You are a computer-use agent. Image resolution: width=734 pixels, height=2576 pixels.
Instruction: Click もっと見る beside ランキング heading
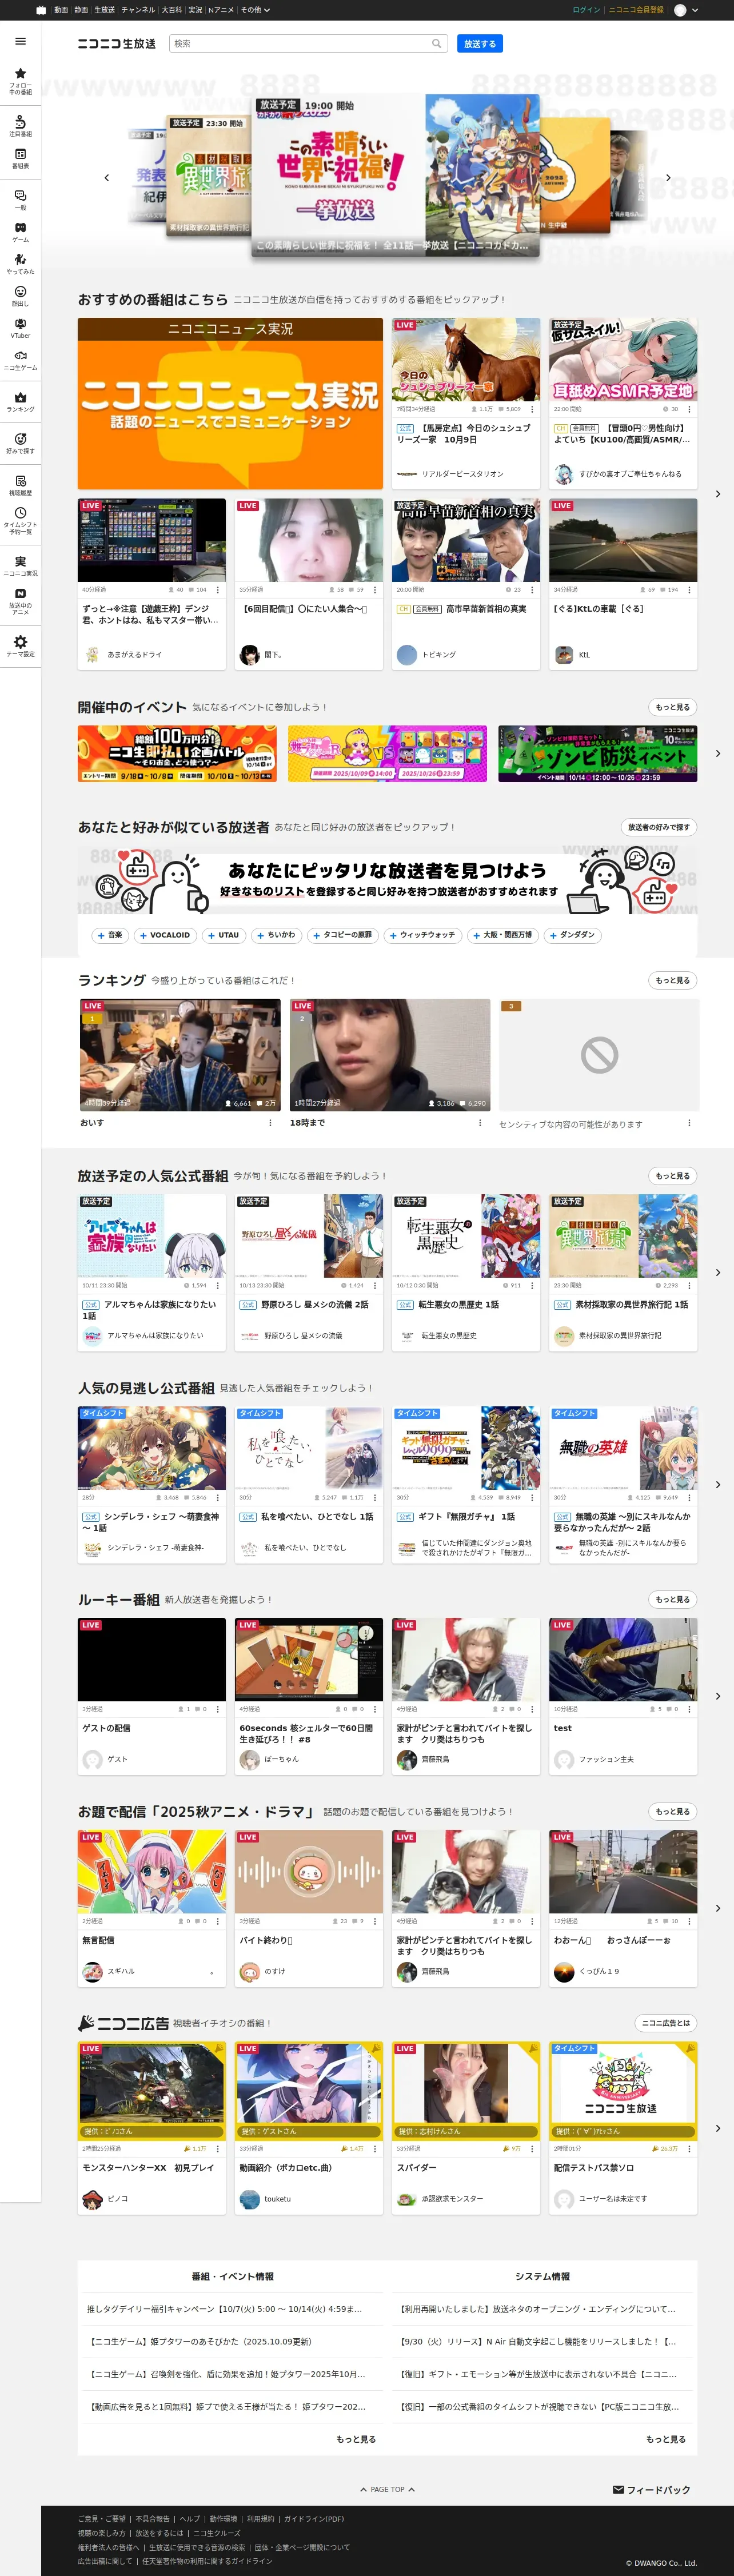672,980
